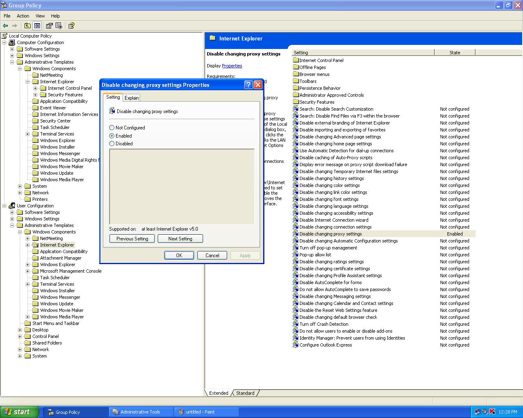Click the Internet Control Panel folder icon in list
Viewport: 523px width, 418px height.
[x=296, y=60]
